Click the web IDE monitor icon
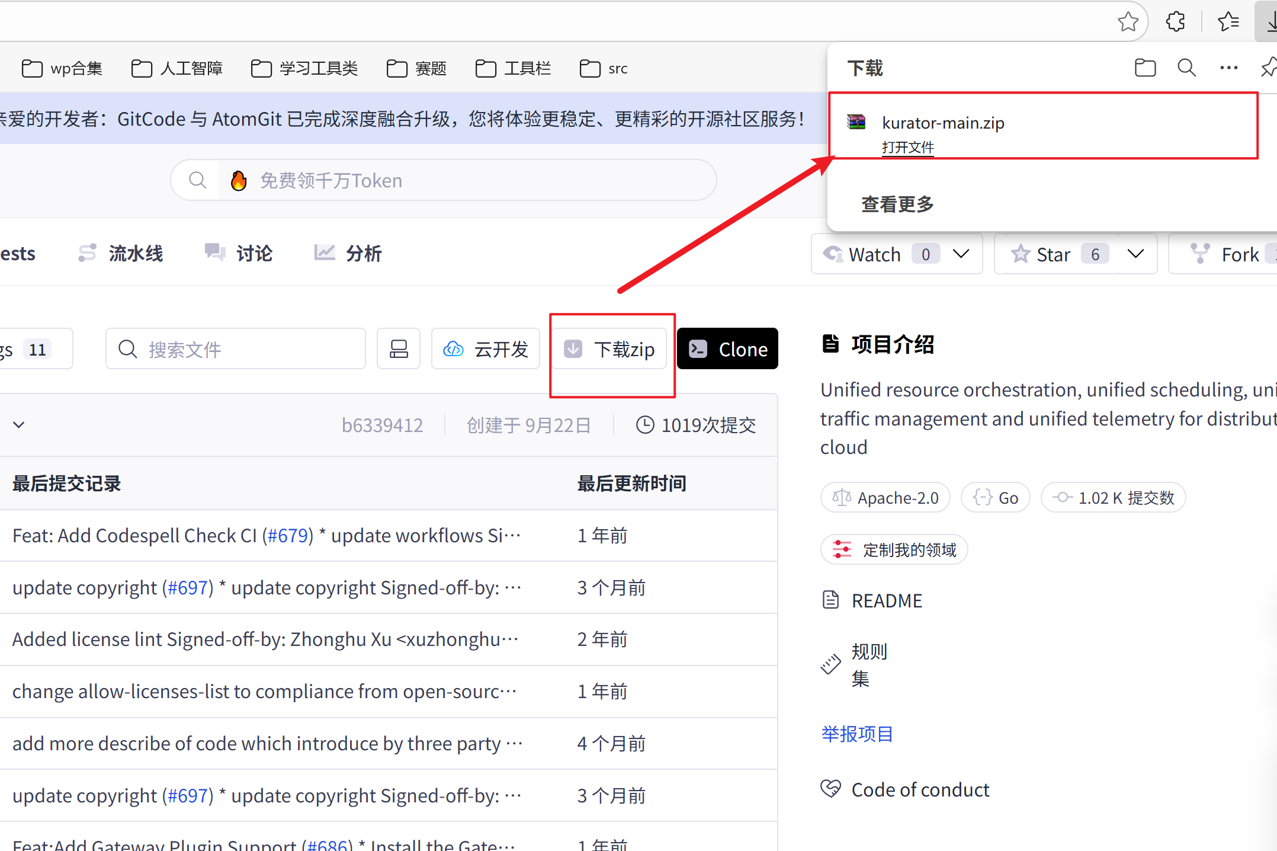Viewport: 1277px width, 851px height. pos(399,349)
